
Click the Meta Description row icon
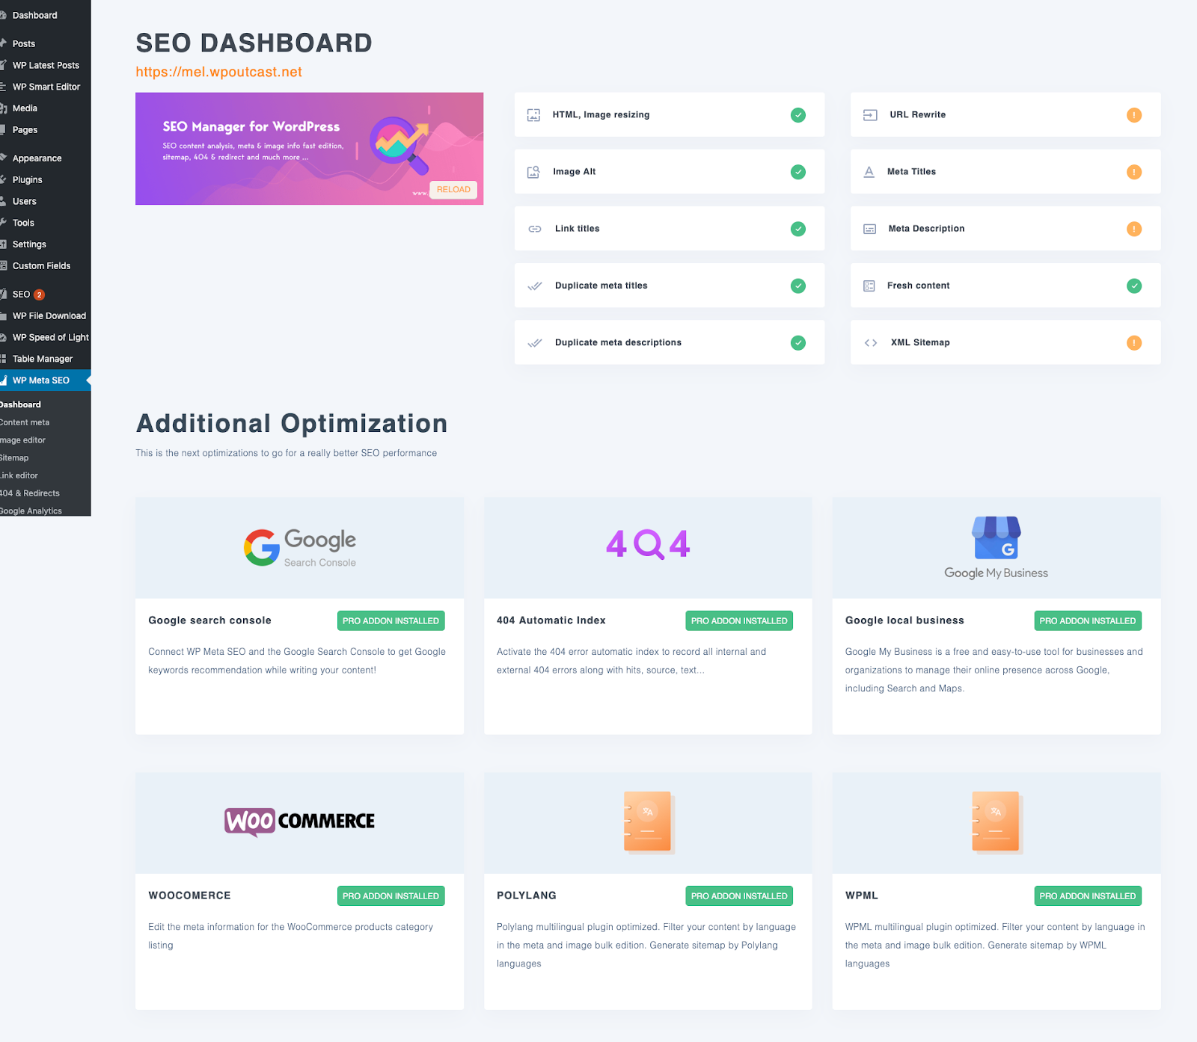869,229
